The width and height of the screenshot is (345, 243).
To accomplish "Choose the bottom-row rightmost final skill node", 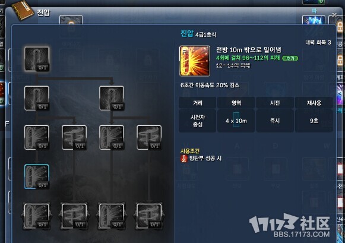I will click(149, 216).
